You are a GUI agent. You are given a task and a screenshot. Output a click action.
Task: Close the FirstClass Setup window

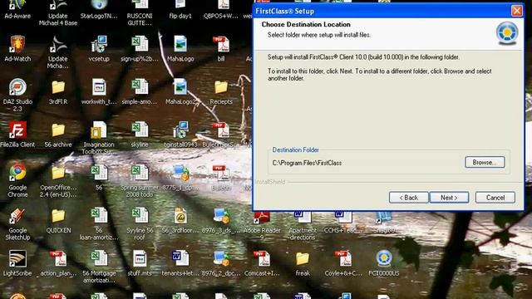tap(516, 11)
